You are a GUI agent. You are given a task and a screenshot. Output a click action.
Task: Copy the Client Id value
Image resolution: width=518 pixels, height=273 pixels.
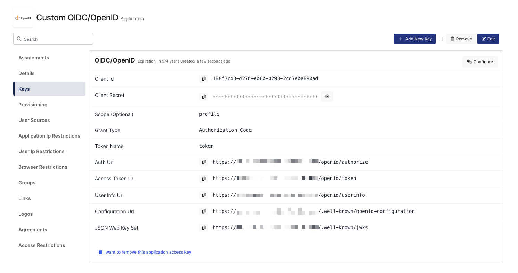[x=204, y=79]
